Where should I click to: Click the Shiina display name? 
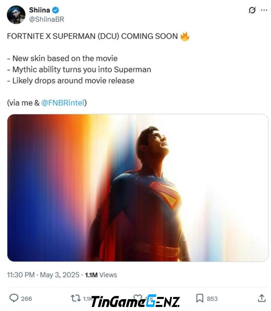(39, 10)
